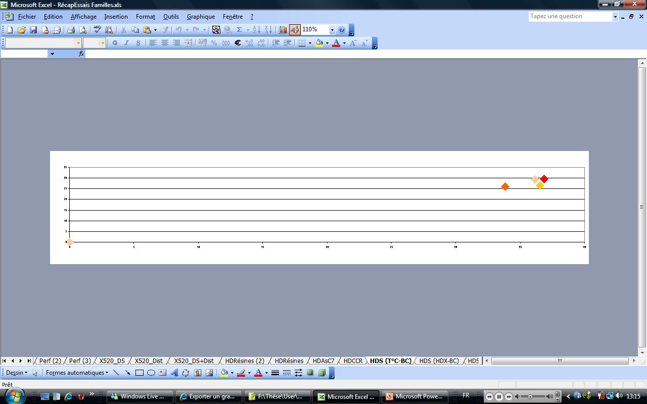Select the Line drawing tool
The width and height of the screenshot is (647, 404).
[116, 373]
